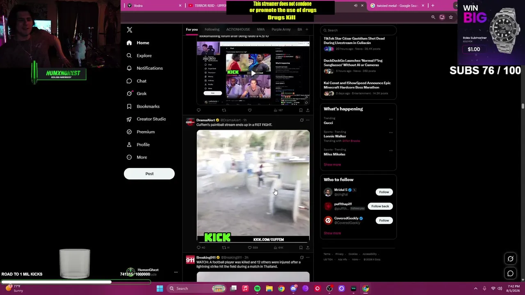Open options for Gucci trend
Viewport: 525px width, 295px height.
[391, 119]
